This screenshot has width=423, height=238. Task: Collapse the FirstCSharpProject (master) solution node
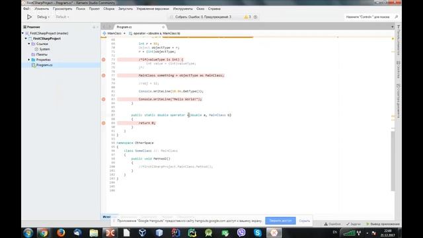(22, 33)
